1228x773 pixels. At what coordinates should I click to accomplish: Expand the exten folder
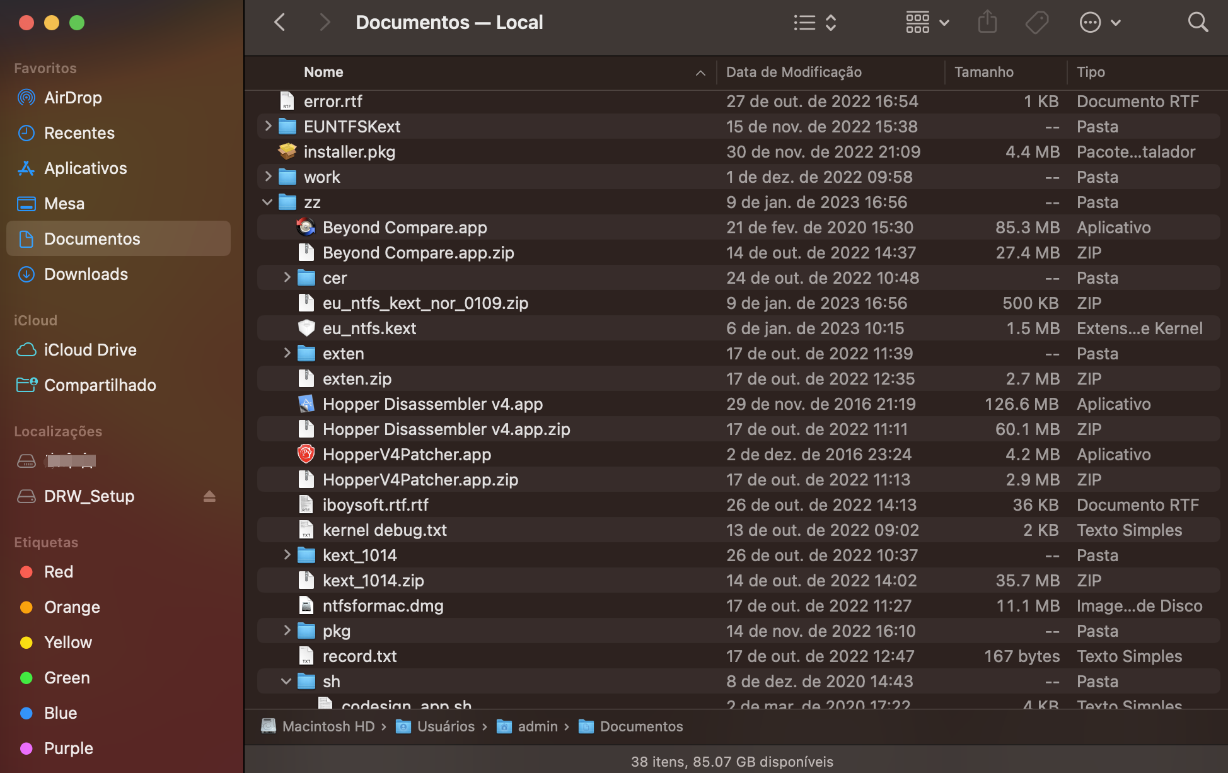[x=287, y=353]
